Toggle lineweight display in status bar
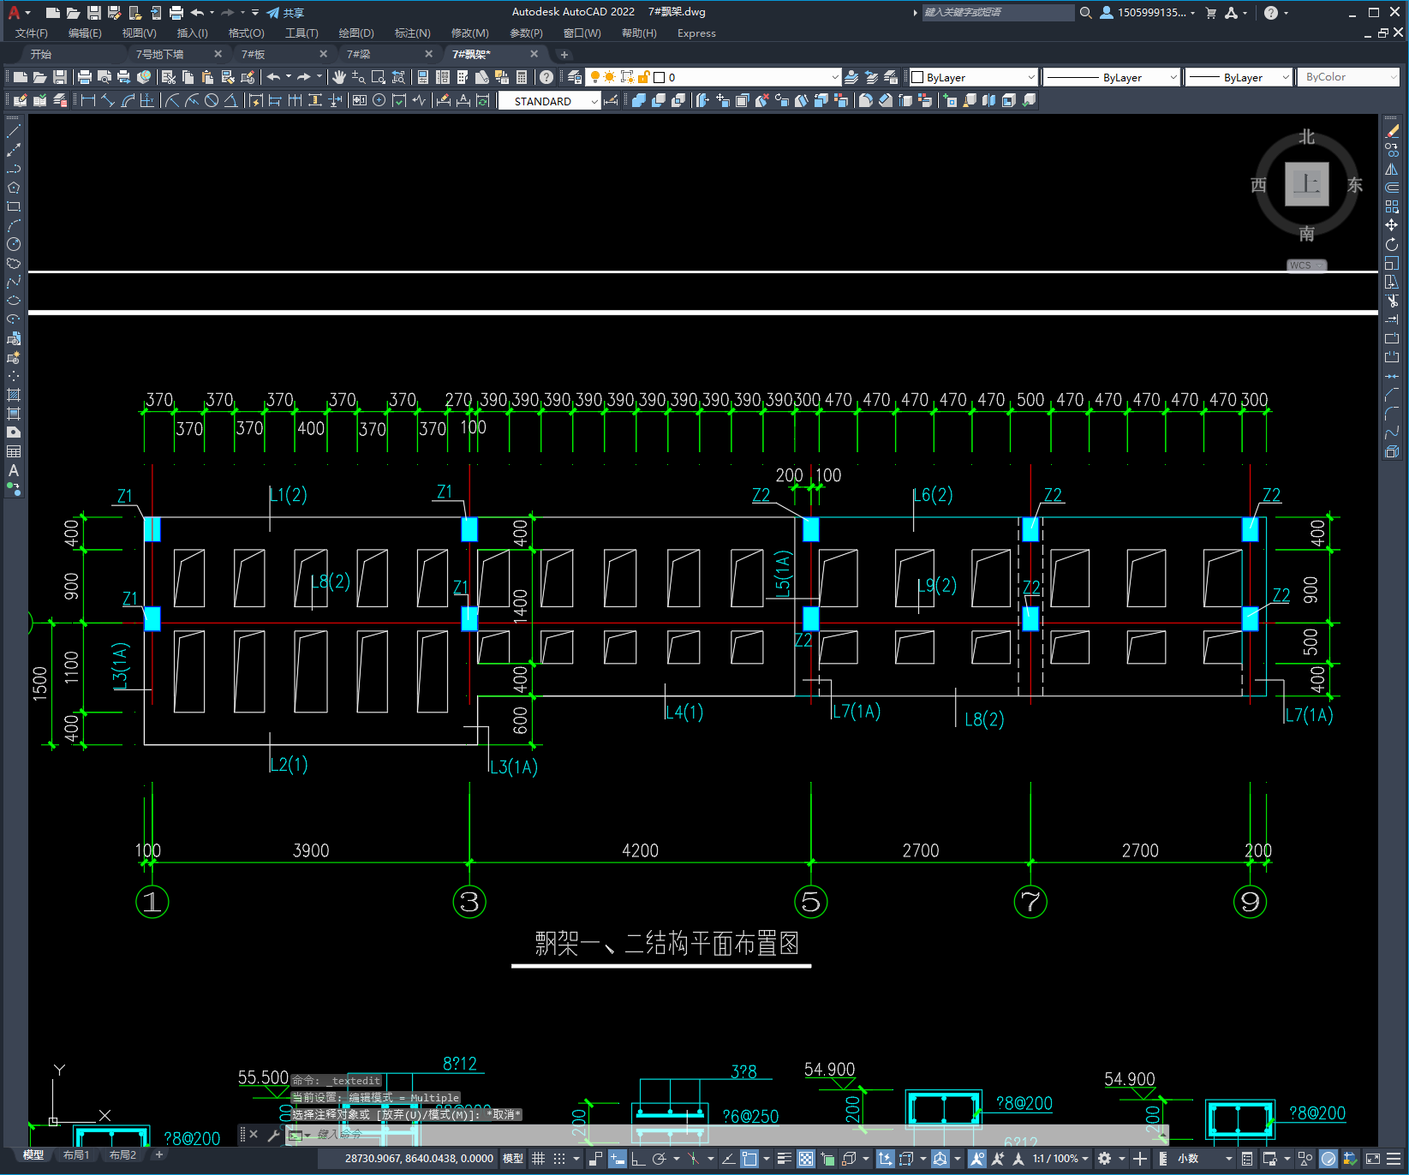Screen dimensions: 1409x1175 784,1159
